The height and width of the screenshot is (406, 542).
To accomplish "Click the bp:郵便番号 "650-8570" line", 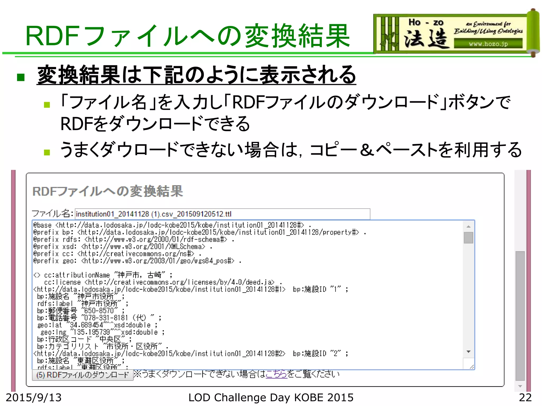I will [x=81, y=311].
